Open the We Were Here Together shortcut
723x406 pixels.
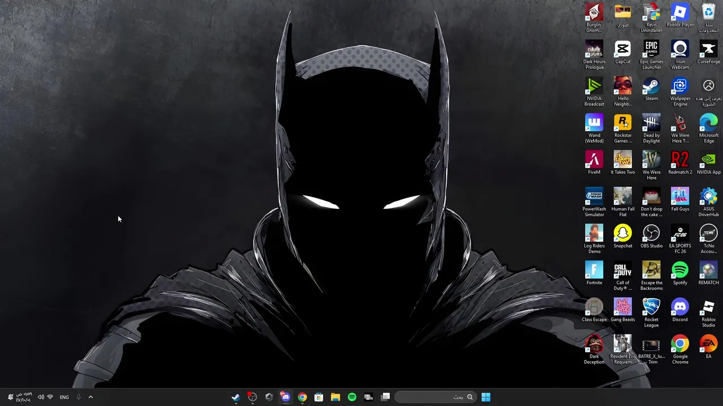(680, 129)
